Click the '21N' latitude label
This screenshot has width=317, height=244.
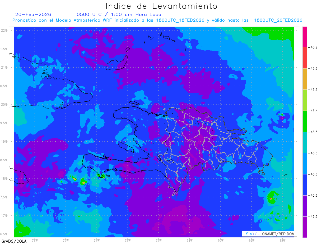click(x=4, y=68)
